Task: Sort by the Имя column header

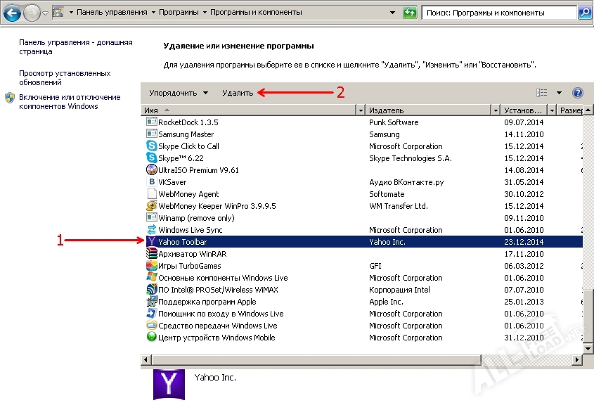Action: 249,110
